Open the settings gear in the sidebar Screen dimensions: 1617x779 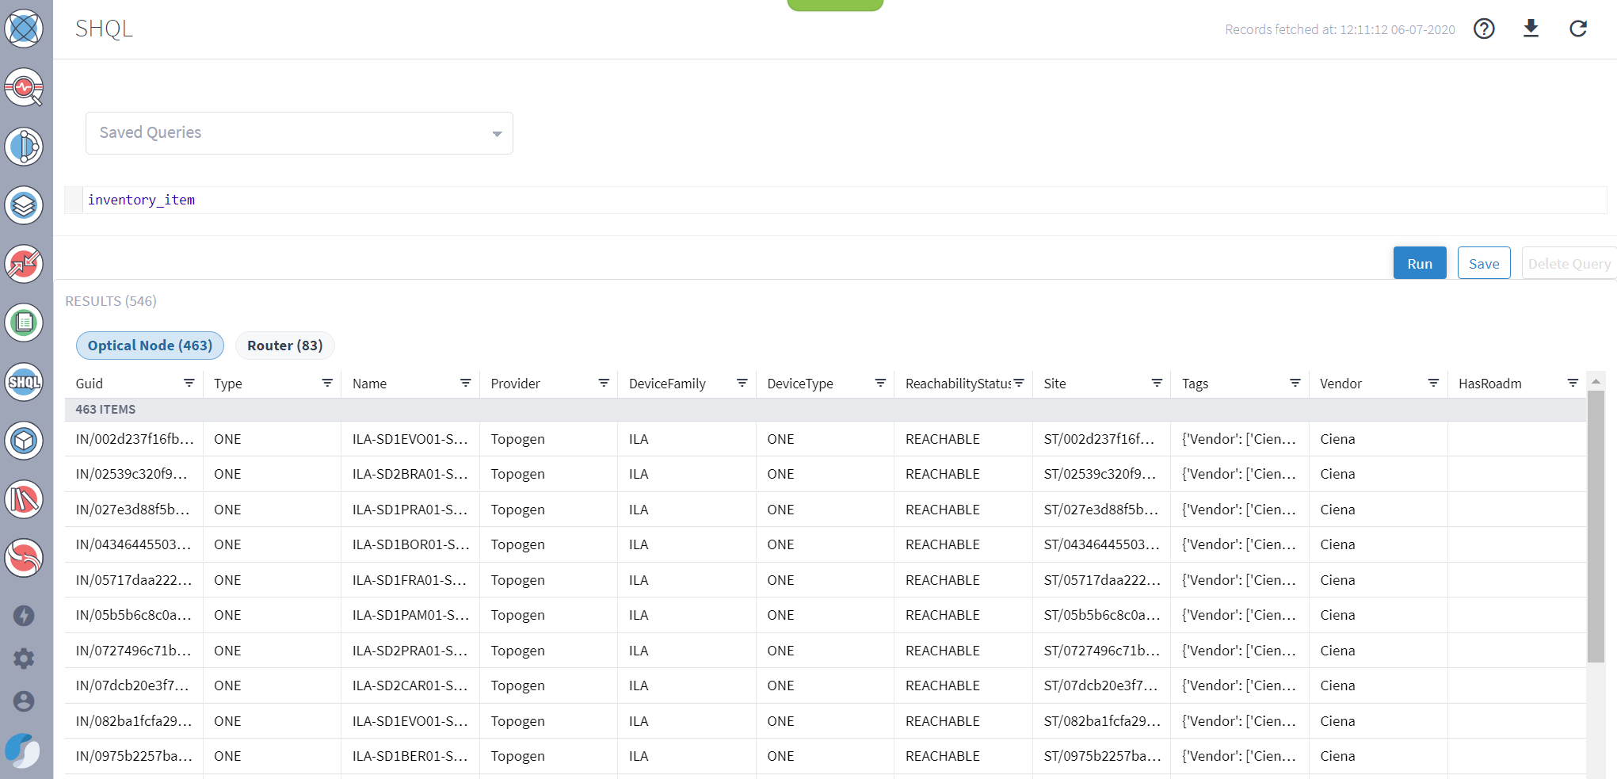pyautogui.click(x=24, y=659)
